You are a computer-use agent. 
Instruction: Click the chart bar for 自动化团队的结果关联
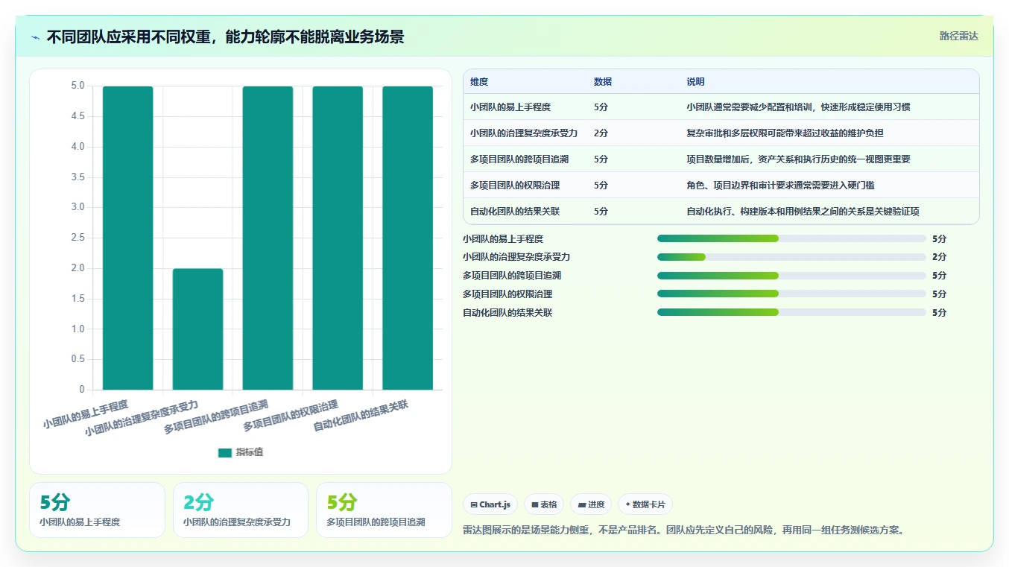click(408, 238)
